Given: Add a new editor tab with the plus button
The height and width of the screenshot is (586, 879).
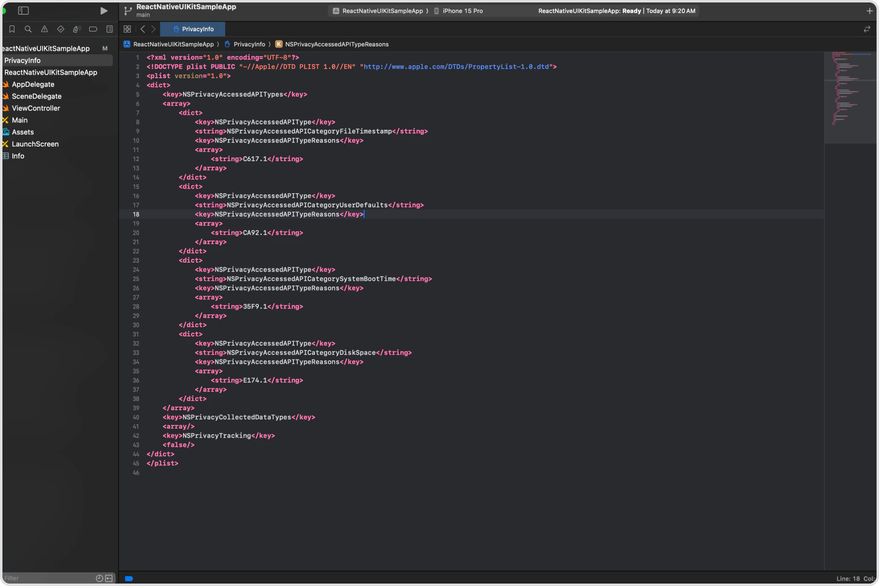Looking at the screenshot, I should pyautogui.click(x=869, y=10).
